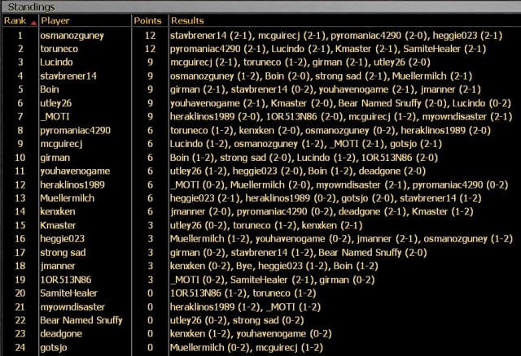Click the results starting 'utley26 (0-2), toruneco'
The width and height of the screenshot is (521, 356).
pos(266,225)
